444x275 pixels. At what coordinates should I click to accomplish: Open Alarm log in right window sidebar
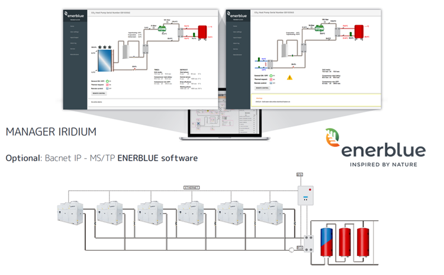(236, 43)
